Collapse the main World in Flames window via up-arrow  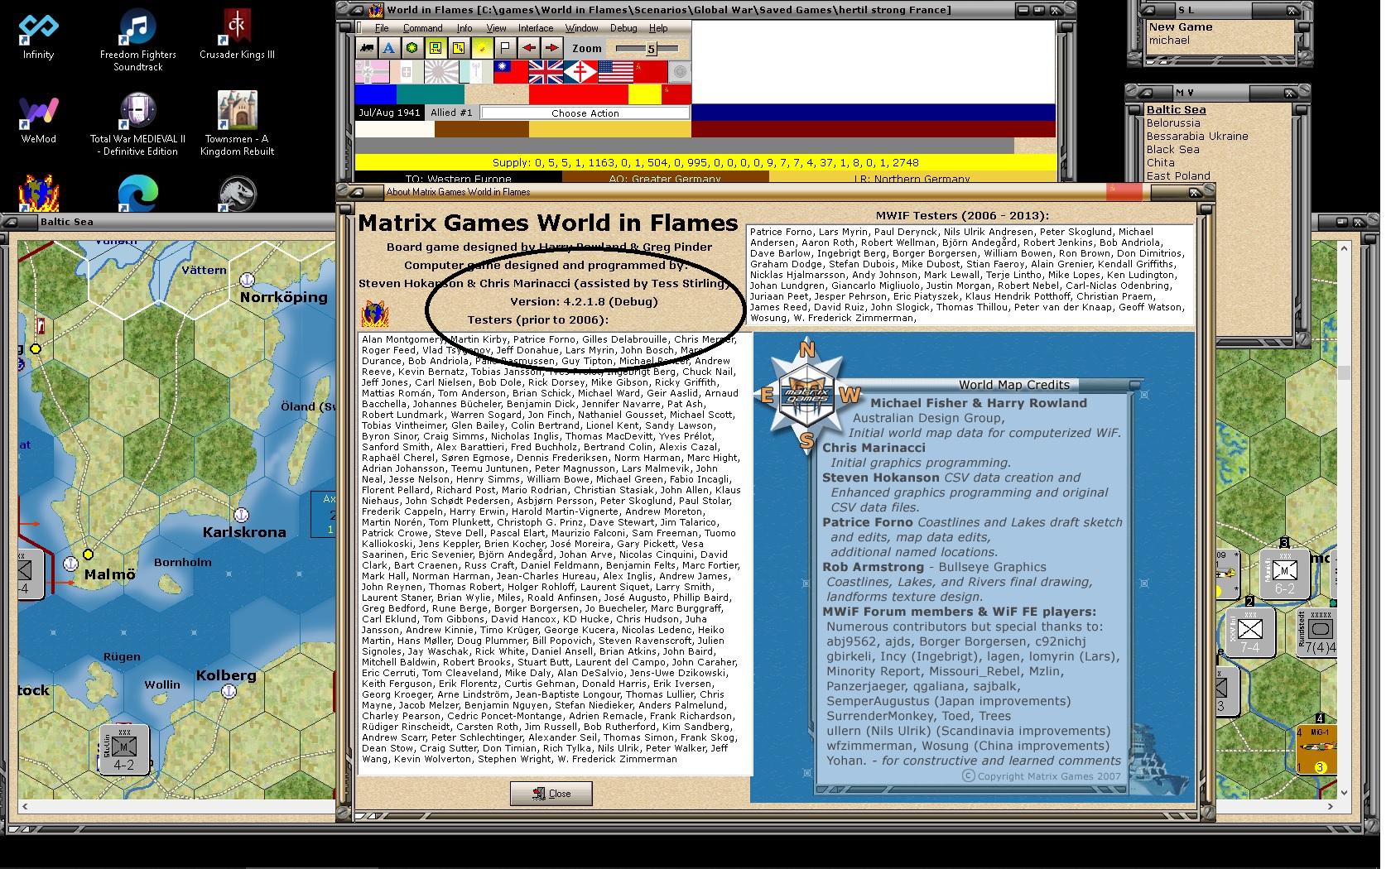[357, 10]
